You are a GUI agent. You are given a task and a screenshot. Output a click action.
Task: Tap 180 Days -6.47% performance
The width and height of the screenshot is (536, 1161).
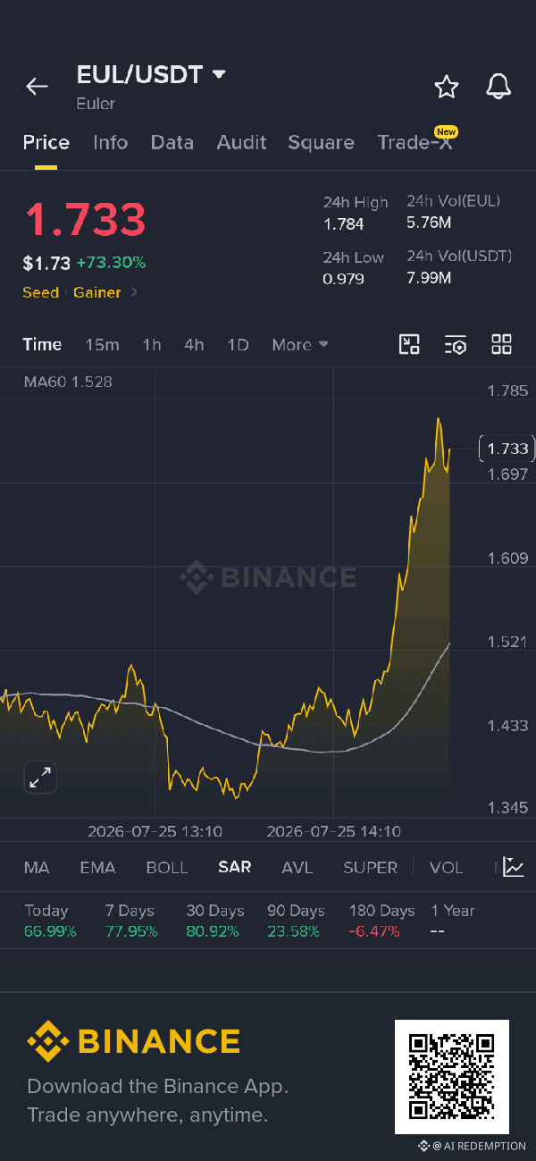(x=381, y=921)
